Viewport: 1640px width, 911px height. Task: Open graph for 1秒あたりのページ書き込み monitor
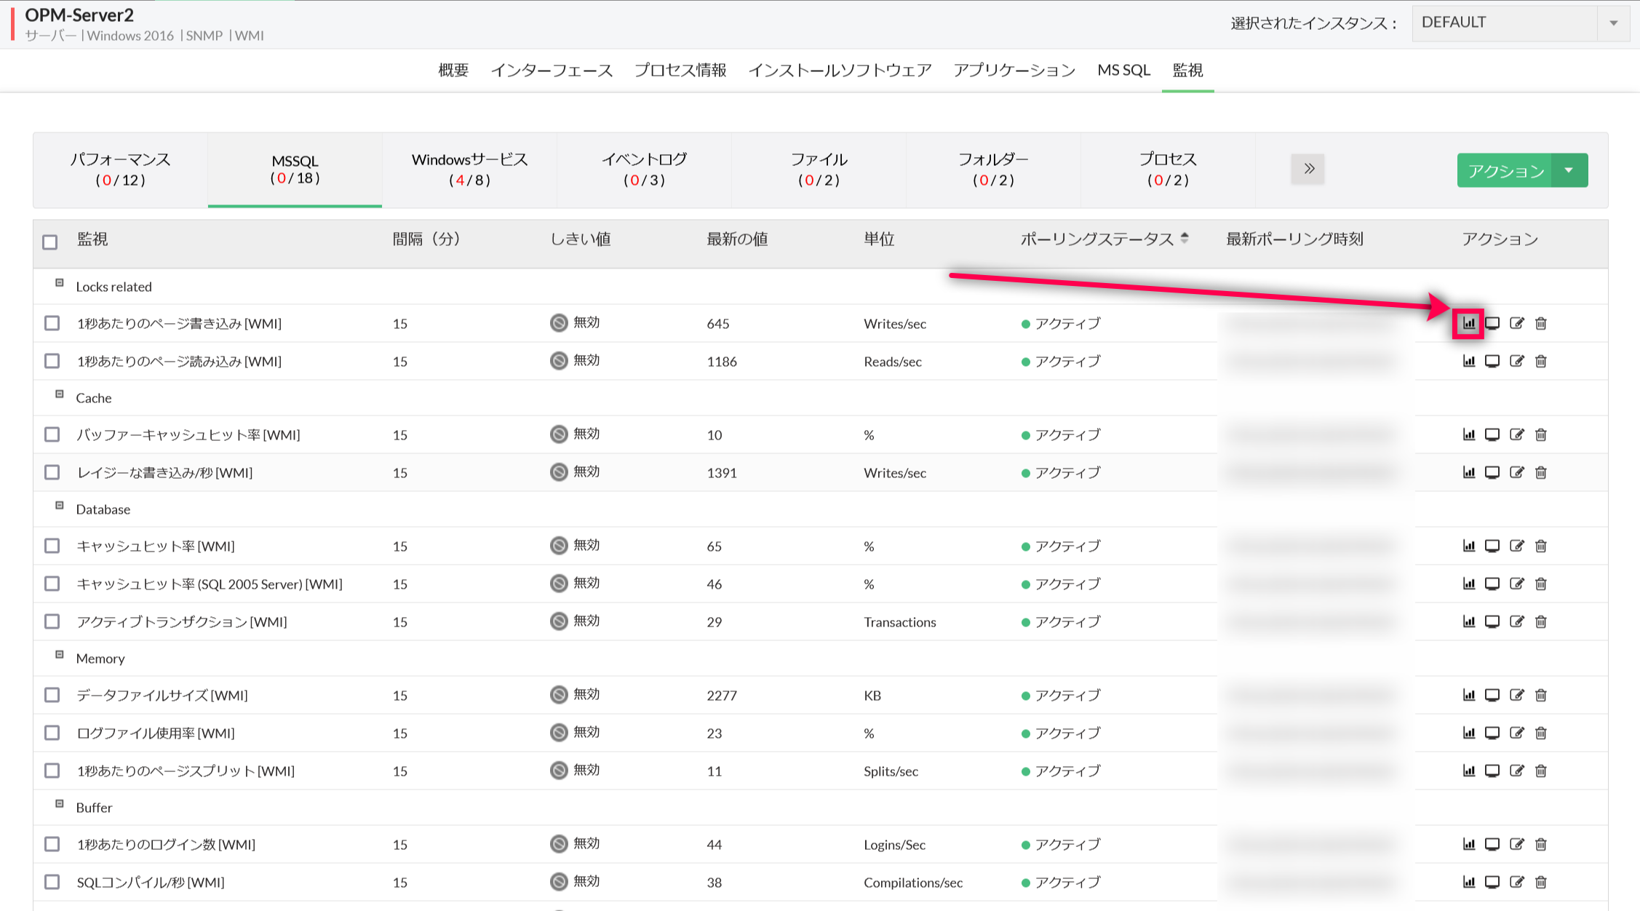[1468, 323]
